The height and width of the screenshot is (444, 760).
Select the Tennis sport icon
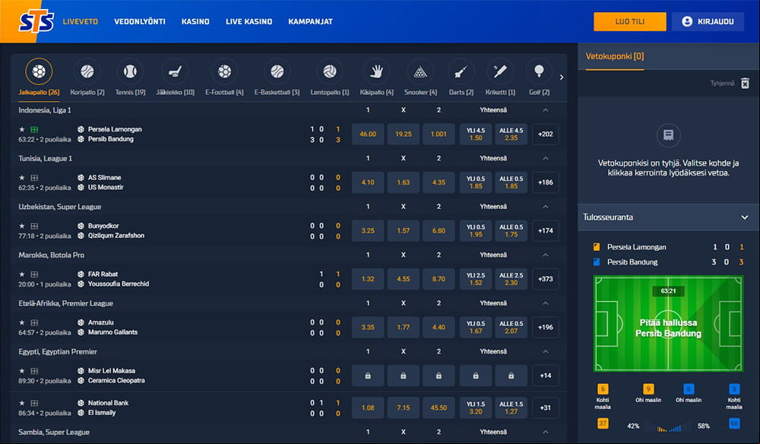130,71
